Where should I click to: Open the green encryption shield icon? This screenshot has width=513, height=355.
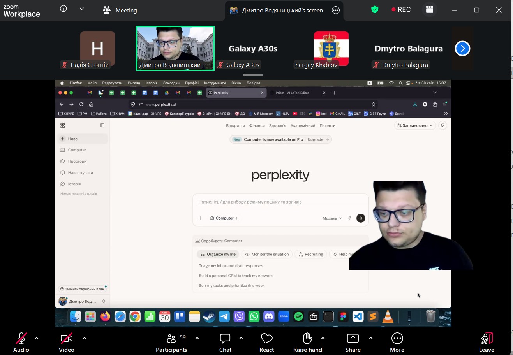375,10
